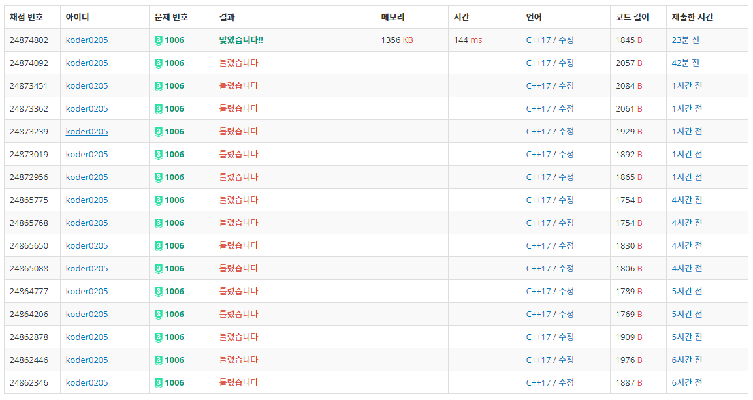Click tier badge icon in submission 24873019 row
The image size is (753, 400).
pyautogui.click(x=159, y=155)
